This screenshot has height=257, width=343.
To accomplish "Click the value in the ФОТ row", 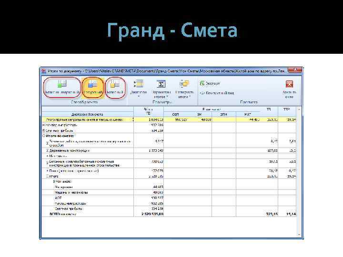I will [157, 198].
